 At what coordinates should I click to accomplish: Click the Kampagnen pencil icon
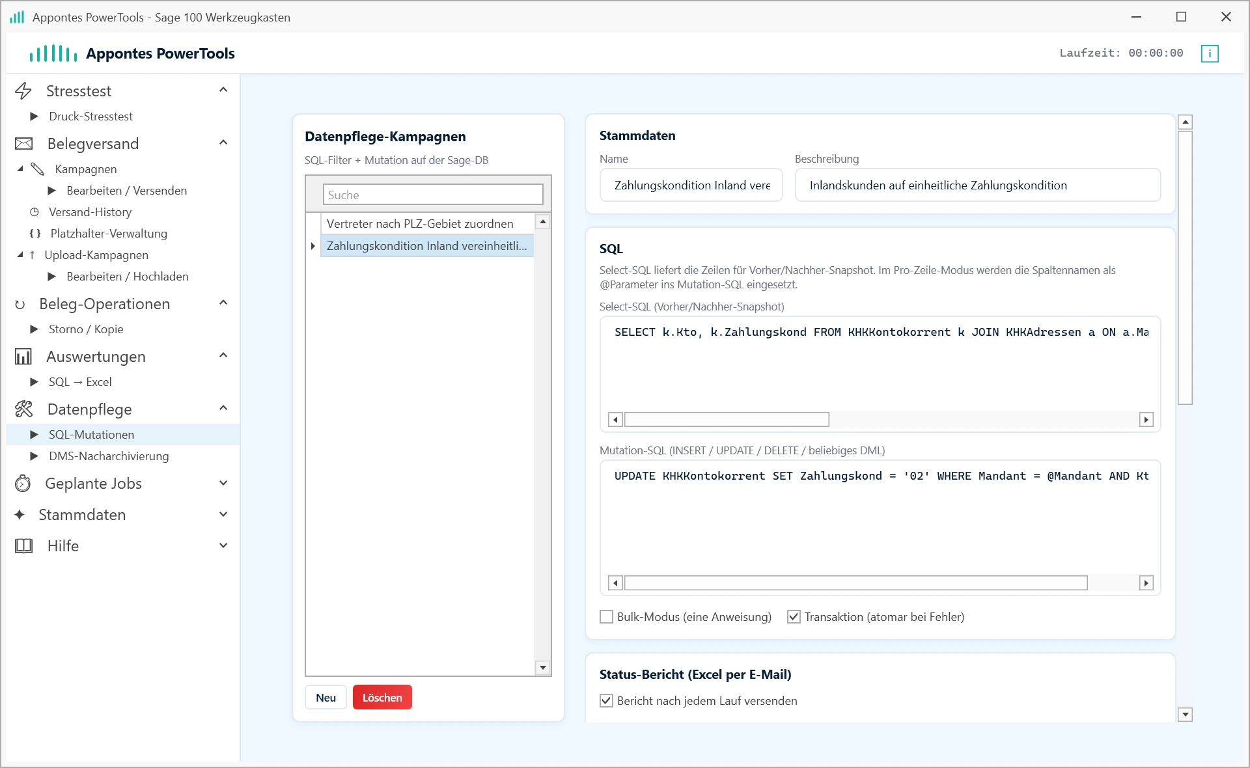38,169
